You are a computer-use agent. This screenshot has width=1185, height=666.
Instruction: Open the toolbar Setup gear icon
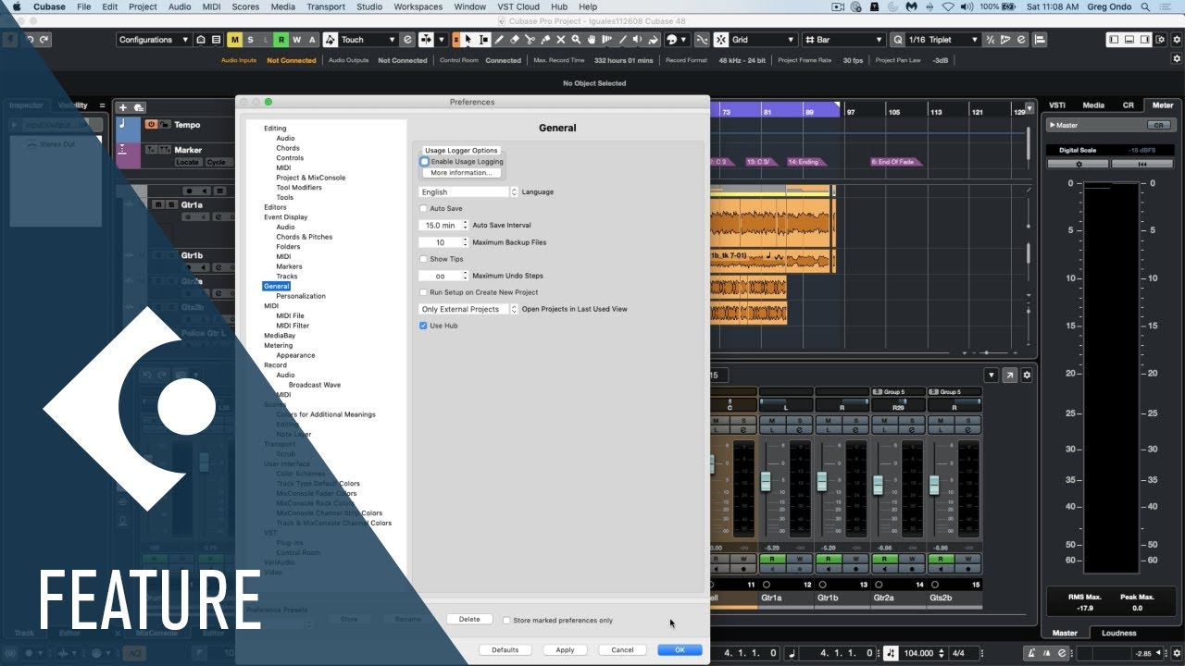pos(1176,40)
